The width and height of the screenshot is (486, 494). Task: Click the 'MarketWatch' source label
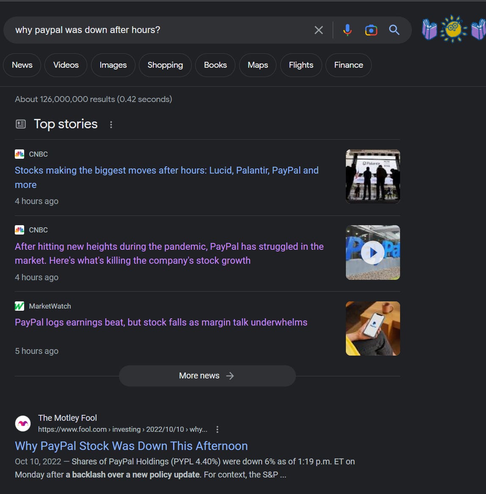[50, 306]
